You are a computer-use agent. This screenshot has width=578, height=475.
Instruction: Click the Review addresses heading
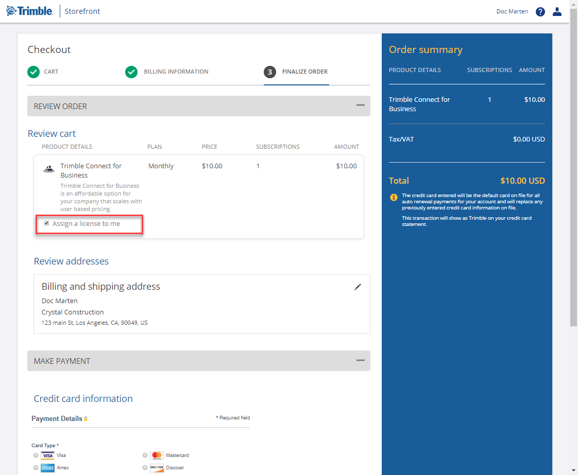71,261
